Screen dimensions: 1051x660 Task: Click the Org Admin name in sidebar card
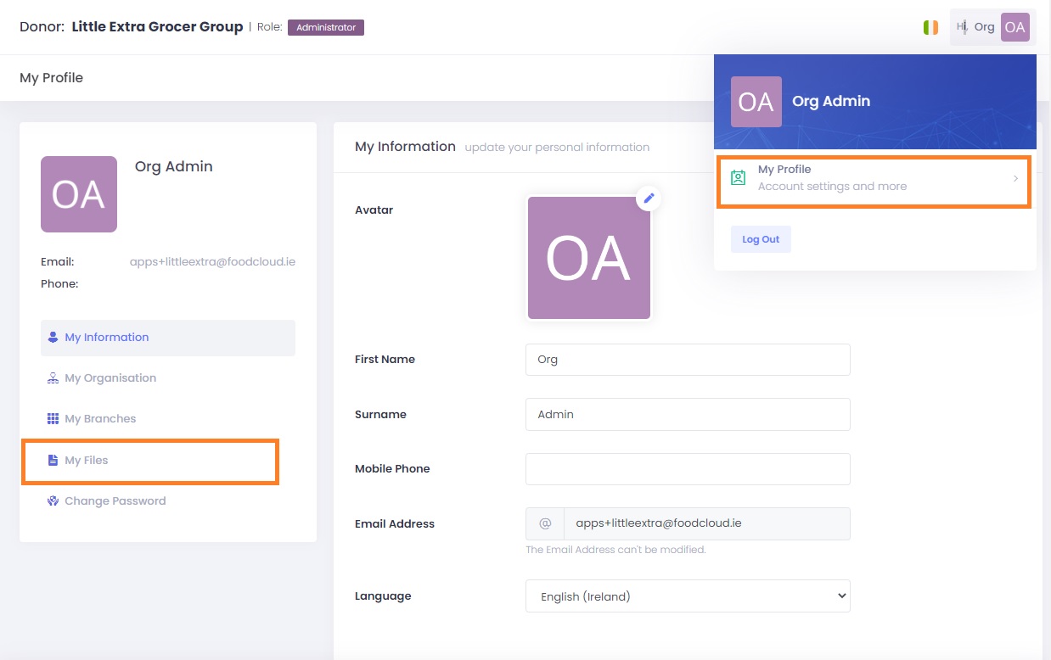pyautogui.click(x=174, y=166)
